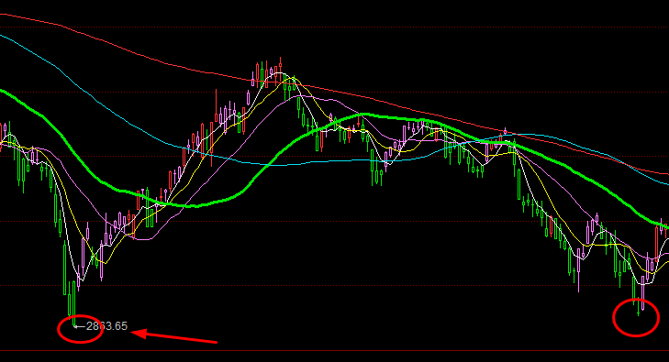Select the small low candle inside right circle
The height and width of the screenshot is (362, 669).
pyautogui.click(x=639, y=307)
